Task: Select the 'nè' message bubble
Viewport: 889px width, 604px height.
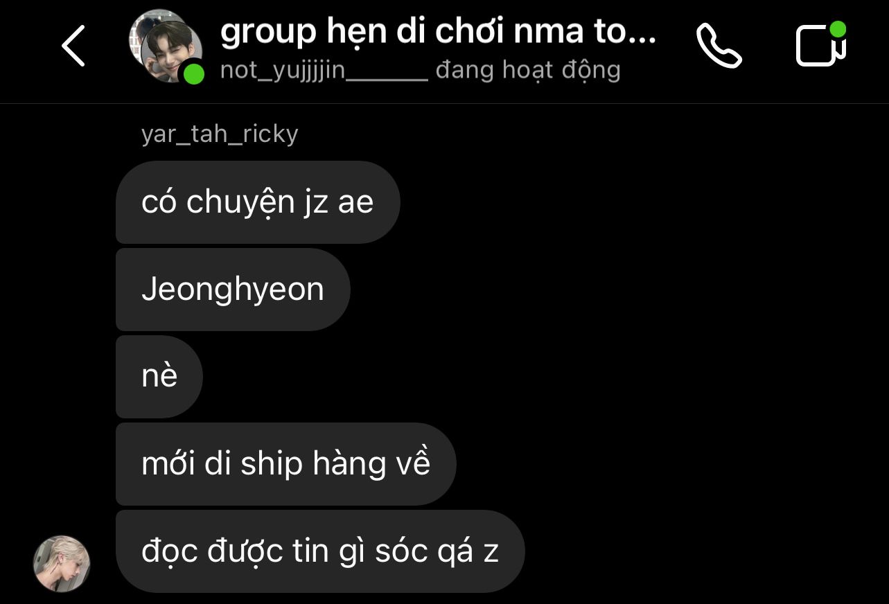Action: click(x=159, y=377)
